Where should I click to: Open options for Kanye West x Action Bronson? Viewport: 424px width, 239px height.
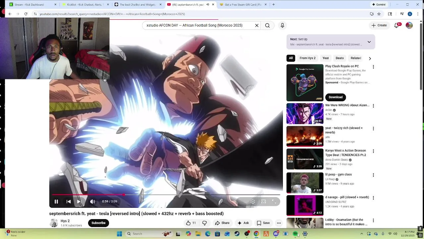click(x=373, y=151)
